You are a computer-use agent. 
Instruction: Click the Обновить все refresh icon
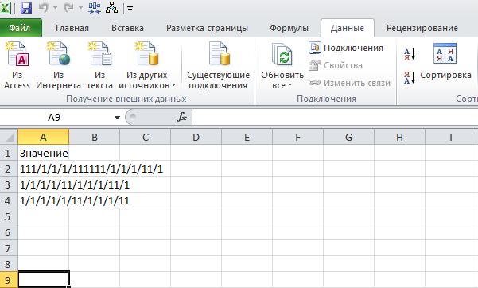click(x=282, y=55)
